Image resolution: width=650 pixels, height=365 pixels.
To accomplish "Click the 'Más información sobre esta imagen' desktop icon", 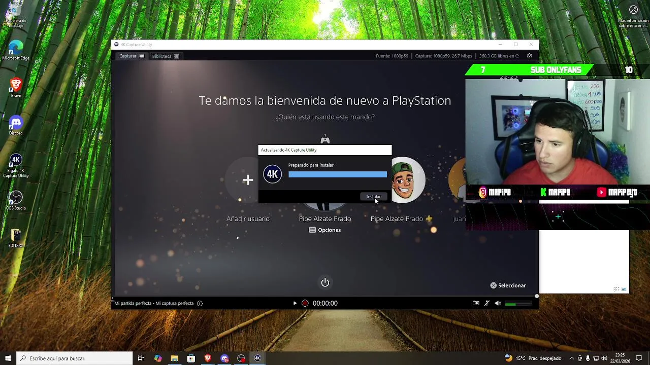I will point(633,16).
